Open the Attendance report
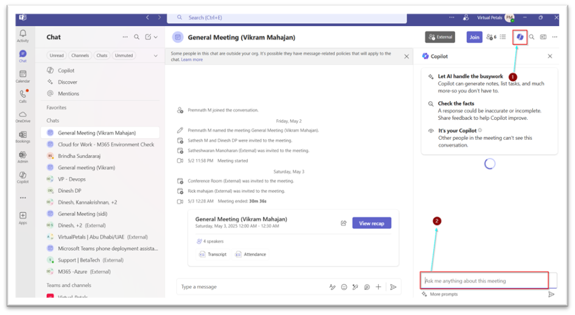Image resolution: width=575 pixels, height=315 pixels. [251, 254]
